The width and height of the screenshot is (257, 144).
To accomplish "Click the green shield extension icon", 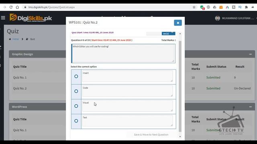I will (x=202, y=7).
